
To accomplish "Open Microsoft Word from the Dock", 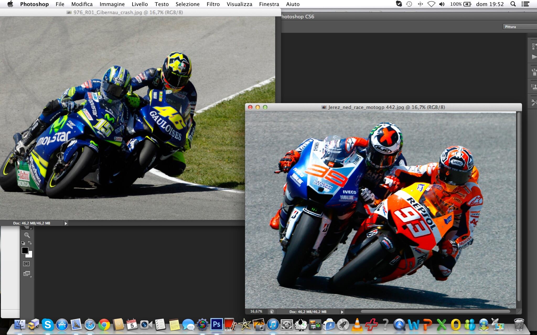I will click(414, 325).
